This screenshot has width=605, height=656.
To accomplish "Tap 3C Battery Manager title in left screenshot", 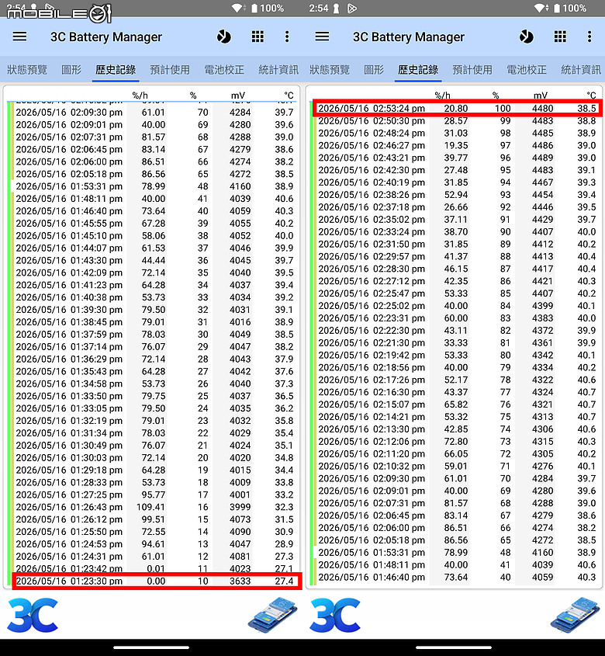I will click(106, 36).
